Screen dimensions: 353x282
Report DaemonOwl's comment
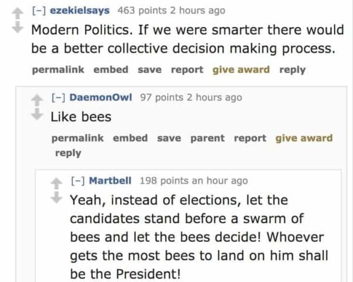250,138
